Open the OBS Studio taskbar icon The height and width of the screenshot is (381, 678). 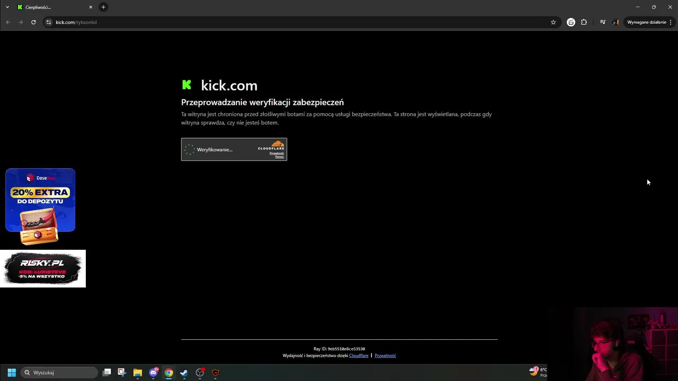pyautogui.click(x=200, y=373)
